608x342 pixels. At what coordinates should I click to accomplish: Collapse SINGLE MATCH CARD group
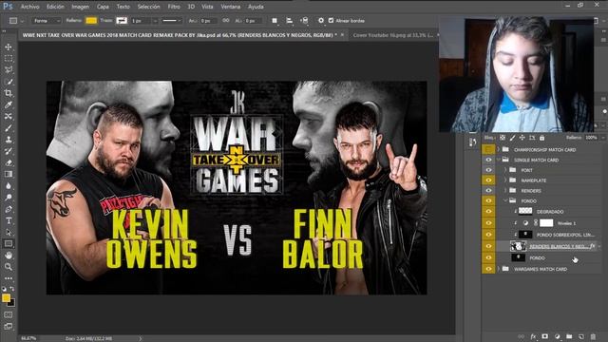pos(499,160)
